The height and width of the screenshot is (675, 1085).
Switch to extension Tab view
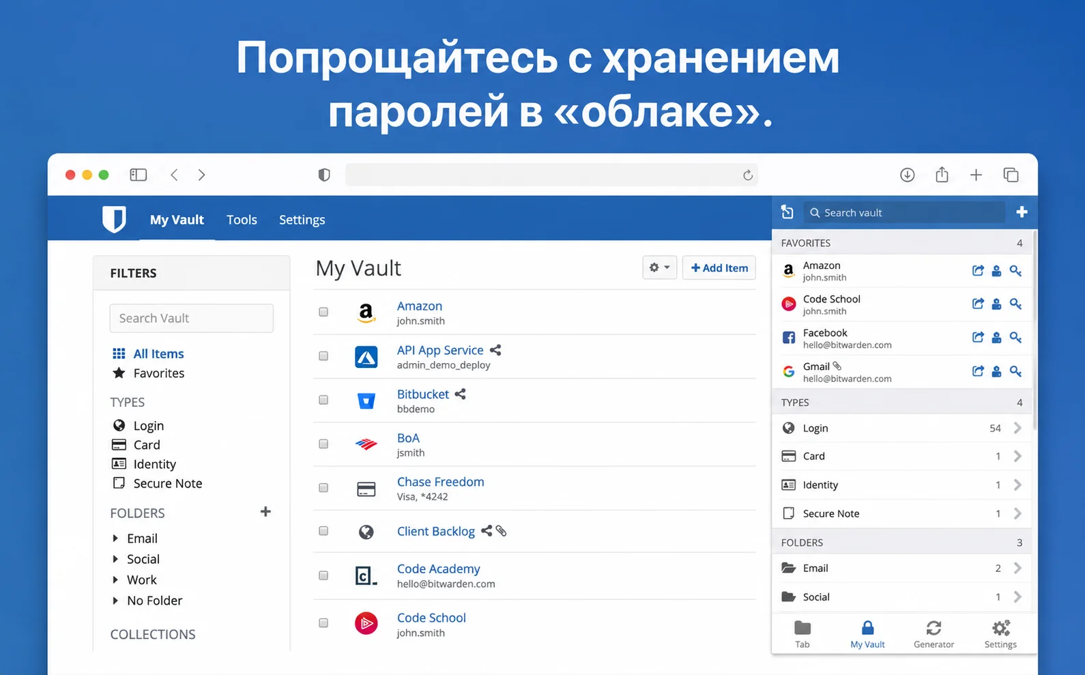click(802, 634)
